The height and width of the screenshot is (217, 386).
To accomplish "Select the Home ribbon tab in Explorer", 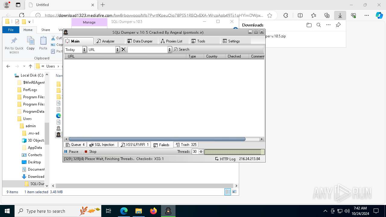I will [28, 30].
